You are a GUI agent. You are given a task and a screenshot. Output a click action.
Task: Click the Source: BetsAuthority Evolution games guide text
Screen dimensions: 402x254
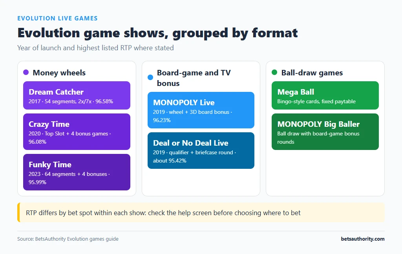click(x=68, y=239)
